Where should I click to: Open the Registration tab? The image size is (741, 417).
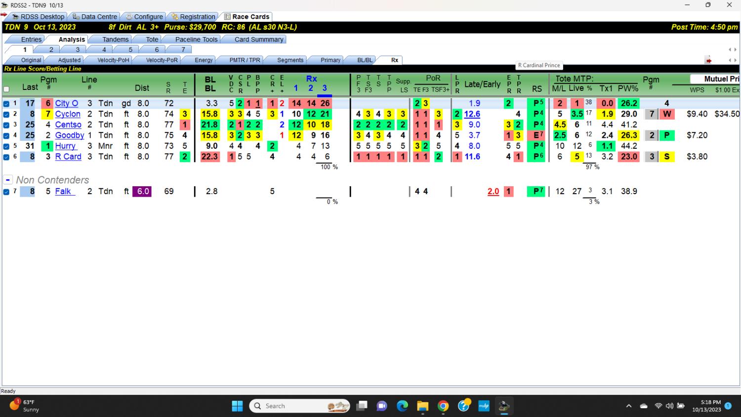(193, 17)
